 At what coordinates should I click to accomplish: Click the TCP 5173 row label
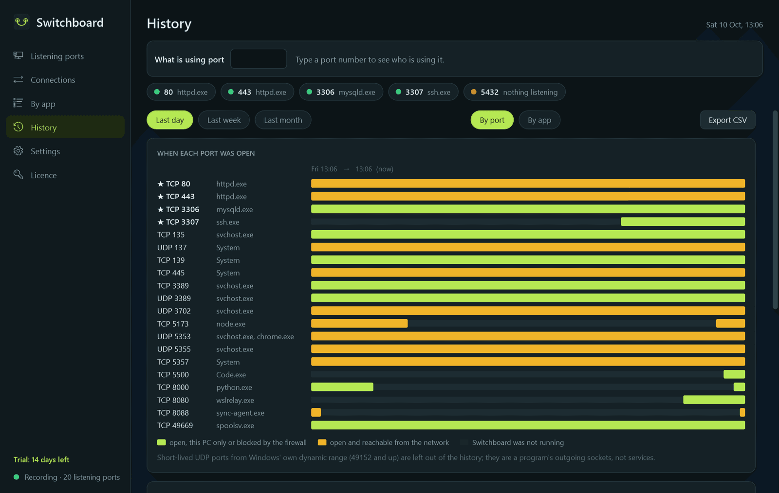coord(173,324)
